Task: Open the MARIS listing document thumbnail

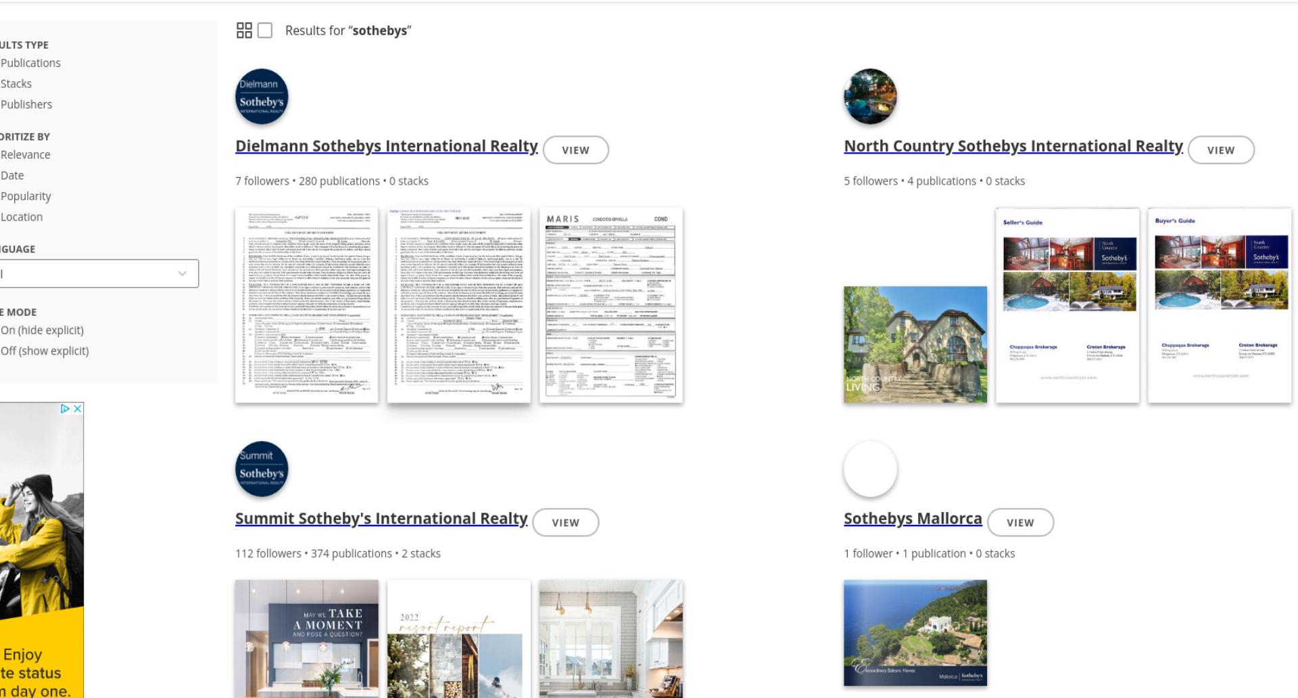Action: [x=611, y=305]
